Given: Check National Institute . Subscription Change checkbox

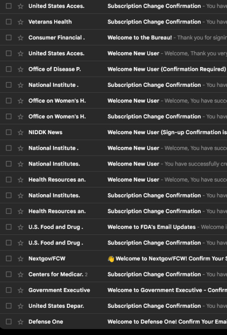Looking at the screenshot, I should click(8, 85).
